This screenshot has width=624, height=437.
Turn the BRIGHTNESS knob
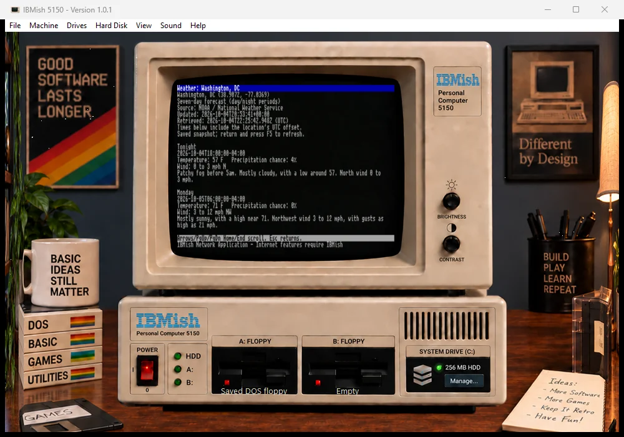point(451,202)
